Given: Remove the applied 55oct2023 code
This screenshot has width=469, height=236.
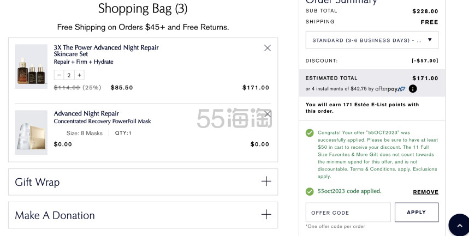Looking at the screenshot, I should [426, 192].
